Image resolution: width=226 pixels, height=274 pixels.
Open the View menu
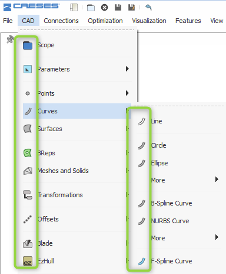coord(217,21)
